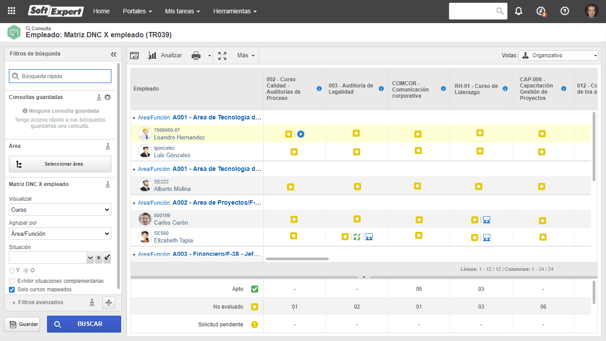Screen dimensions: 606x341
Task: Click the grid horizontal scrollbar
Action: click(x=297, y=258)
